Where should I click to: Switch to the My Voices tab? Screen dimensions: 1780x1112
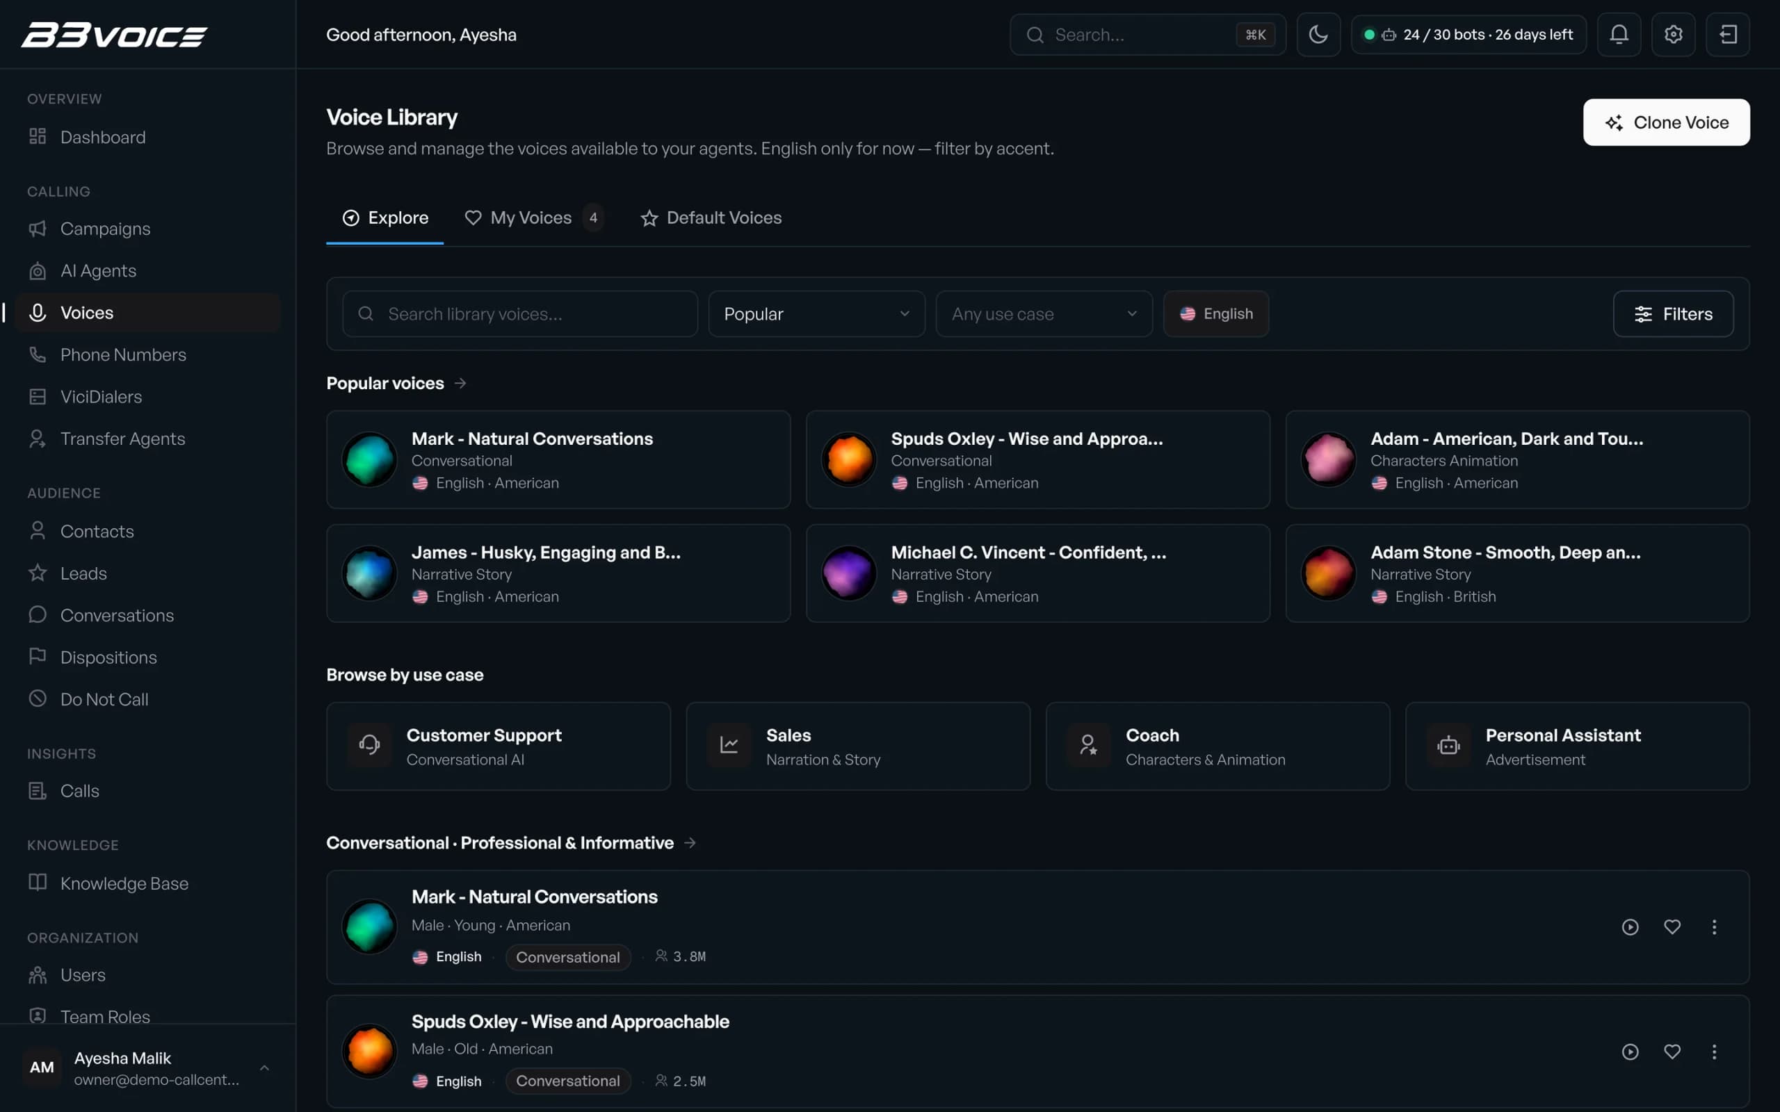[534, 218]
